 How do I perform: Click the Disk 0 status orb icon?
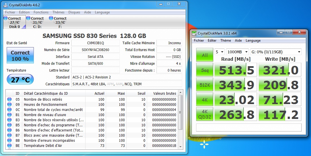pos(5,18)
